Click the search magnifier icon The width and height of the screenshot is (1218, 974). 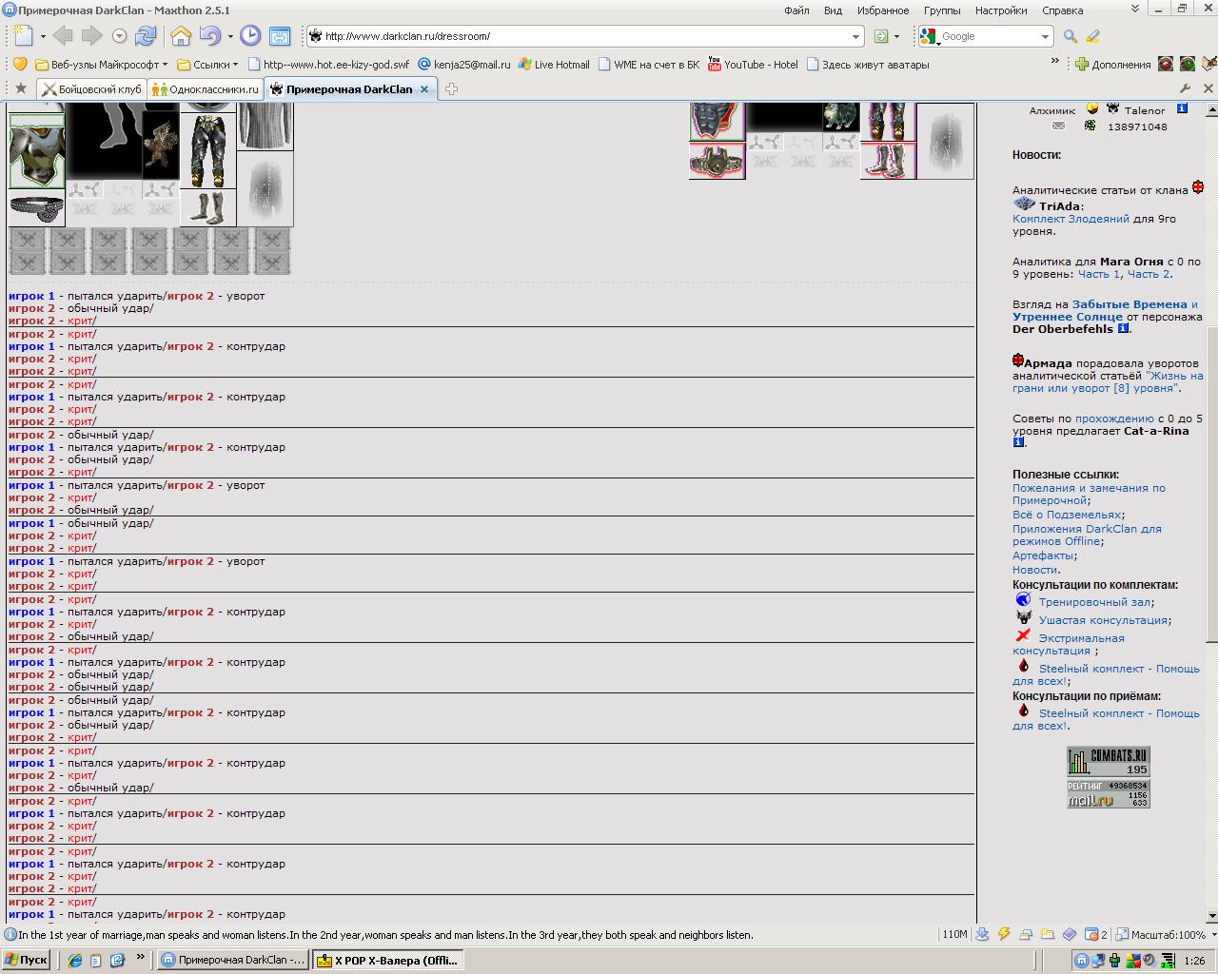pyautogui.click(x=1071, y=36)
